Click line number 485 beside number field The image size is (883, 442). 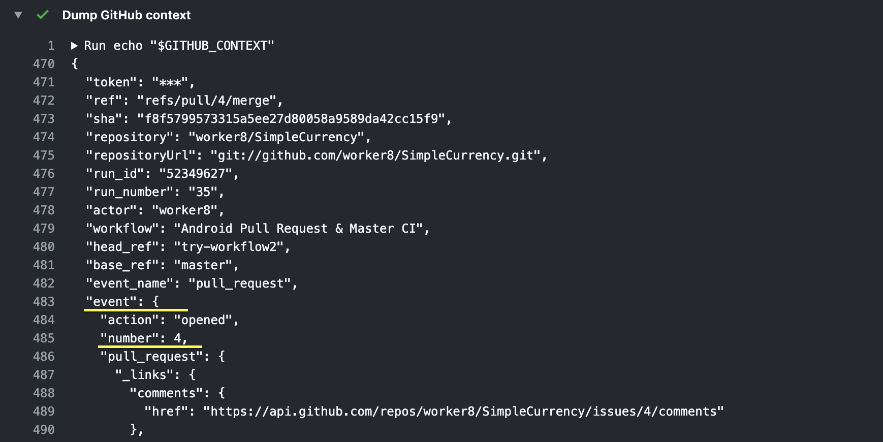[x=44, y=338]
